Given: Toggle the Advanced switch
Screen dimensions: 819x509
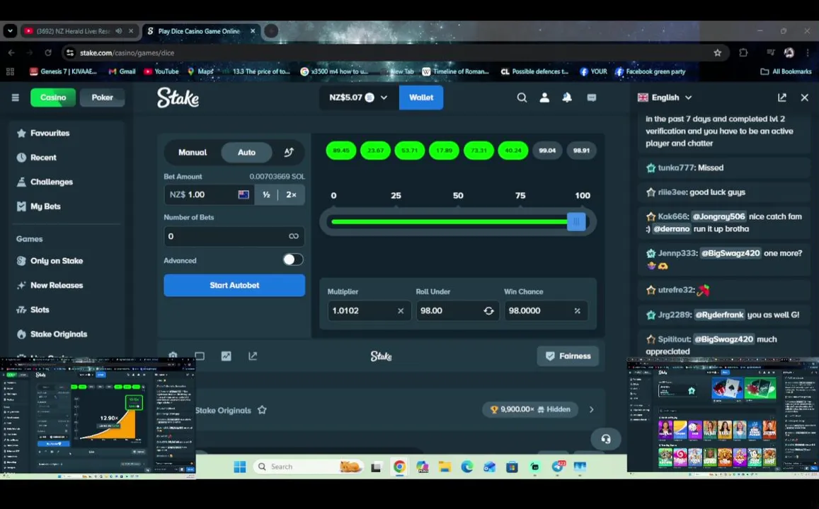Looking at the screenshot, I should click(x=293, y=259).
